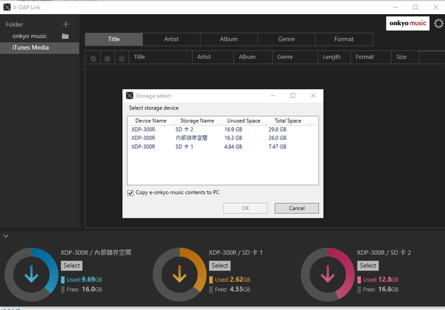The image size is (445, 310).
Task: Collapse the device panel with chevron
Action: point(6,236)
